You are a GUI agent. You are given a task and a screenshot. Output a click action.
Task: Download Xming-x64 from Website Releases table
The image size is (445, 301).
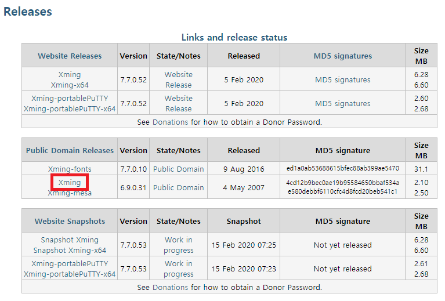click(x=70, y=85)
